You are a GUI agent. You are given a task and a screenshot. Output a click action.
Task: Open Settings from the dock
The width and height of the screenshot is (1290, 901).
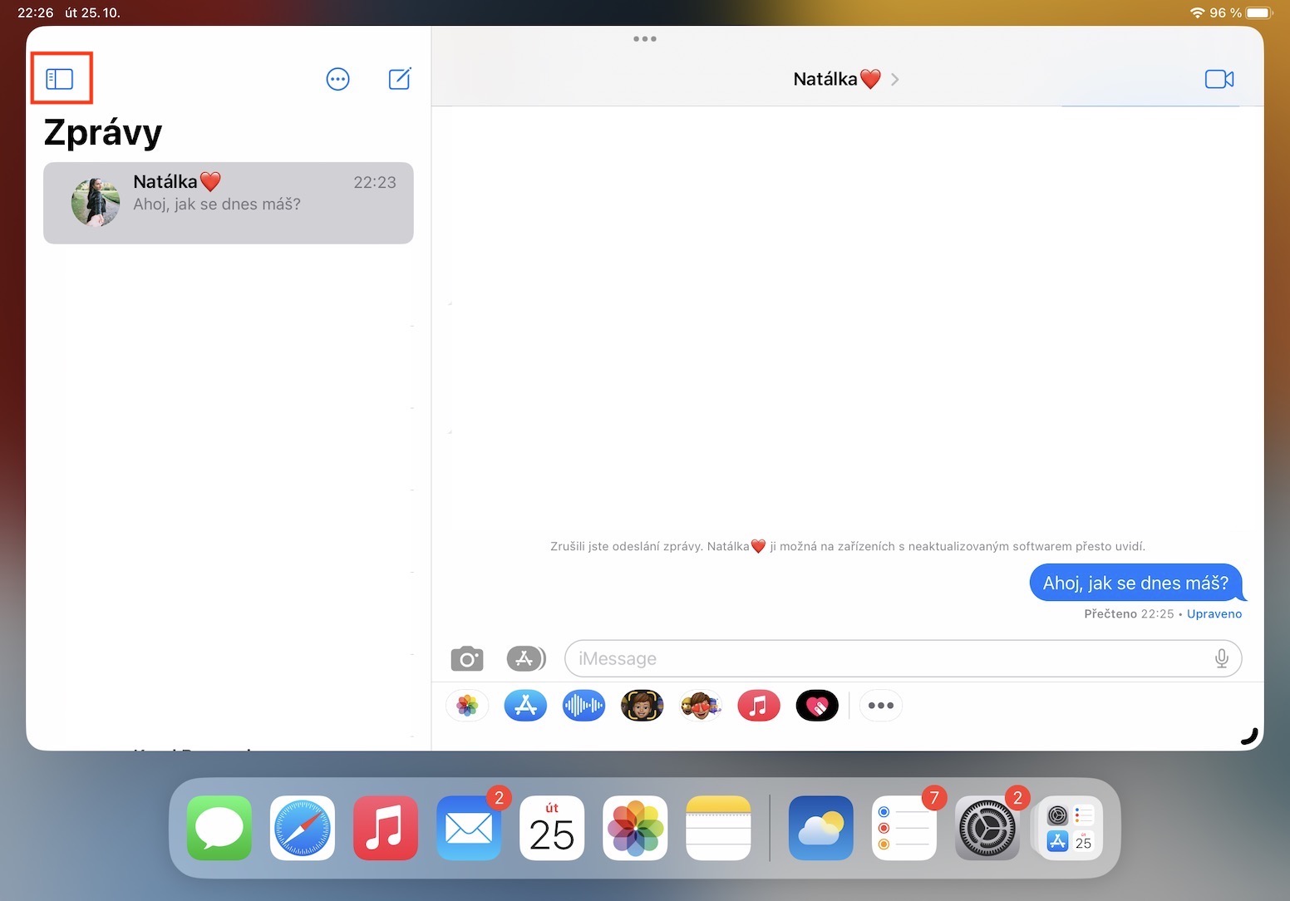[987, 828]
